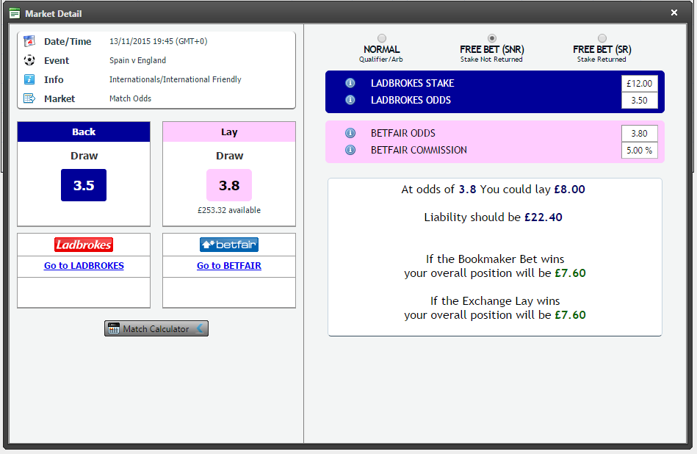Click the Liability should be £22.40 text
The image size is (697, 454).
pyautogui.click(x=493, y=217)
